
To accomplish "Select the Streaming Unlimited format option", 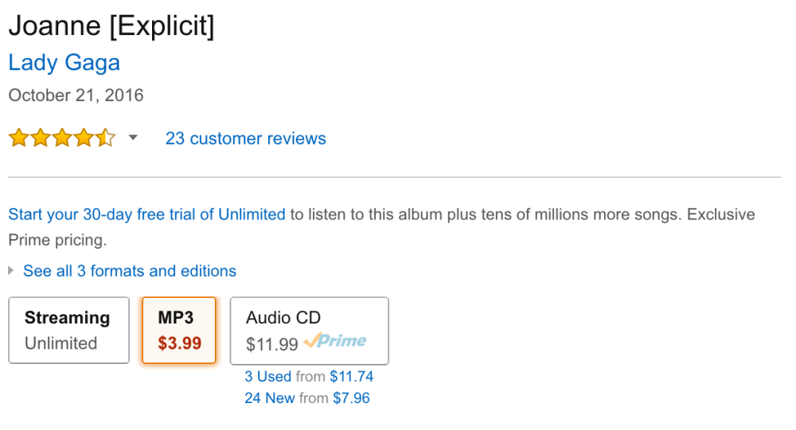I will click(x=68, y=330).
